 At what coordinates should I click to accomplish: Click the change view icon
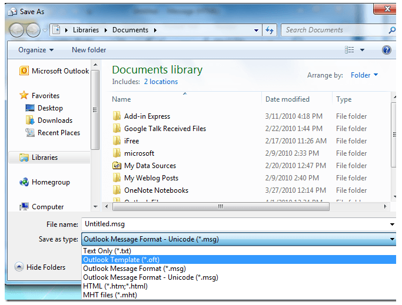click(349, 50)
